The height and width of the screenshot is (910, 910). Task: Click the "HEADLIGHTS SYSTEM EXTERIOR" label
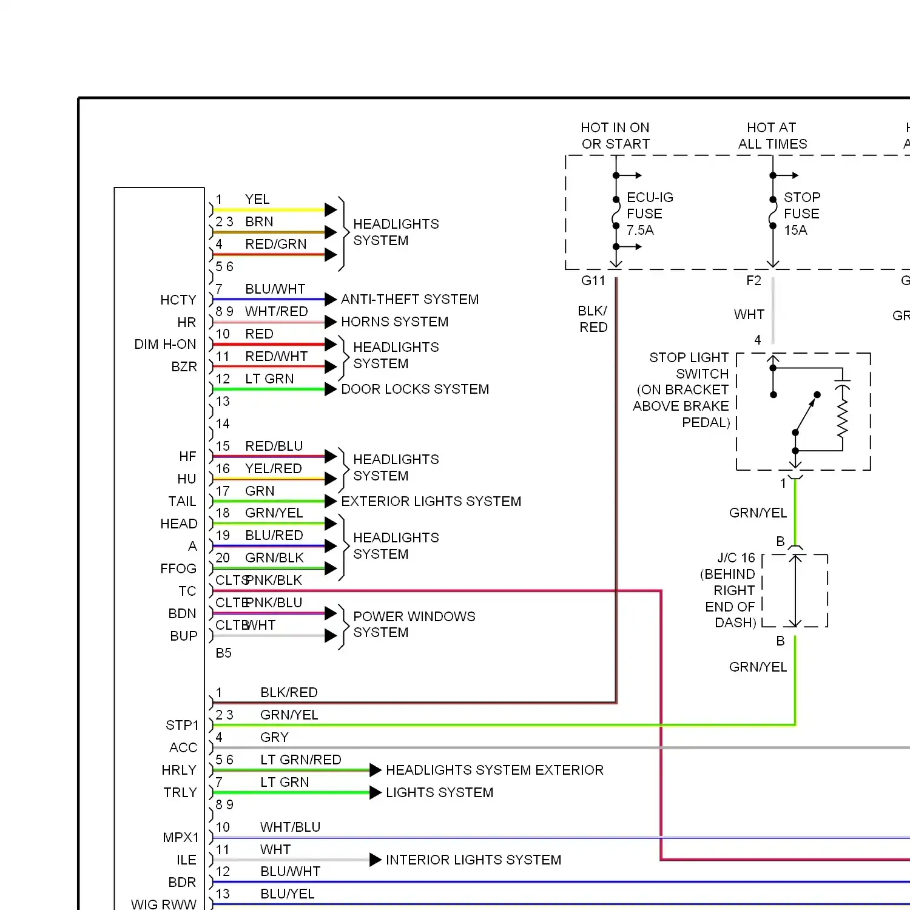click(x=494, y=770)
